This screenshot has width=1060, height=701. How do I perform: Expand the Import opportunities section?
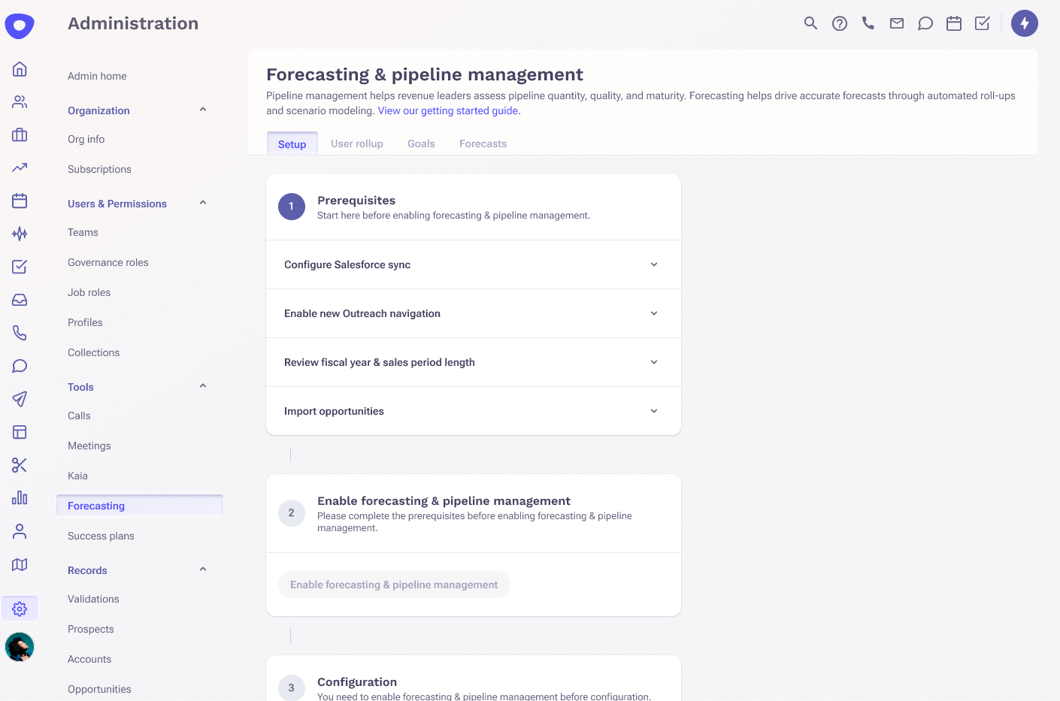click(653, 411)
